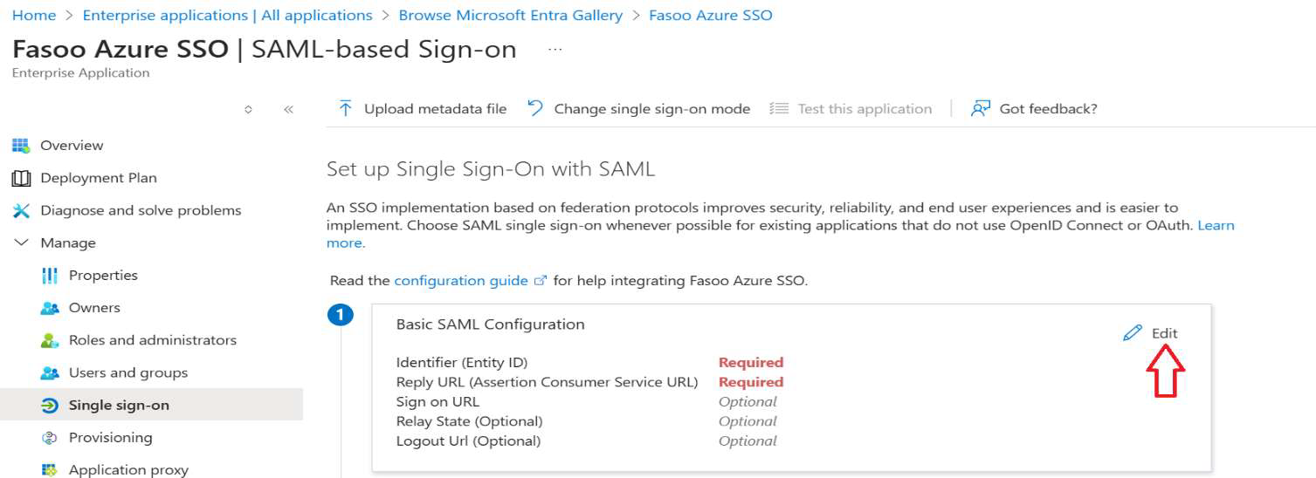Click the Diagnose and solve problems wrench icon
This screenshot has height=478, width=1316.
[x=21, y=210]
